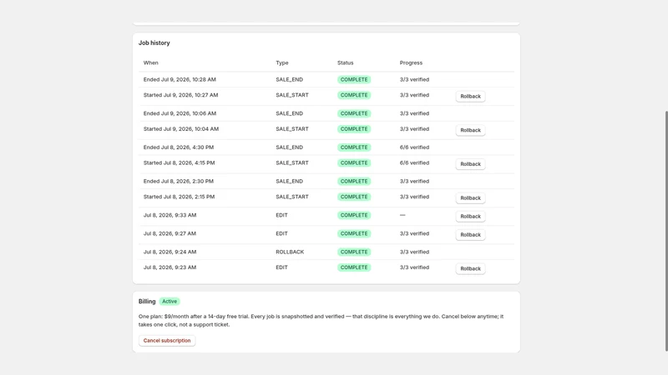Select "Jul 8, 2026, 9:24 AM" cell
This screenshot has width=668, height=375.
pyautogui.click(x=170, y=252)
